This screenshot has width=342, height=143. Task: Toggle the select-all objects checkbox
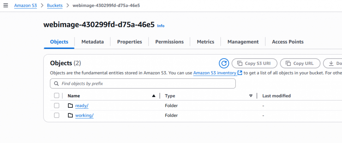click(56, 96)
